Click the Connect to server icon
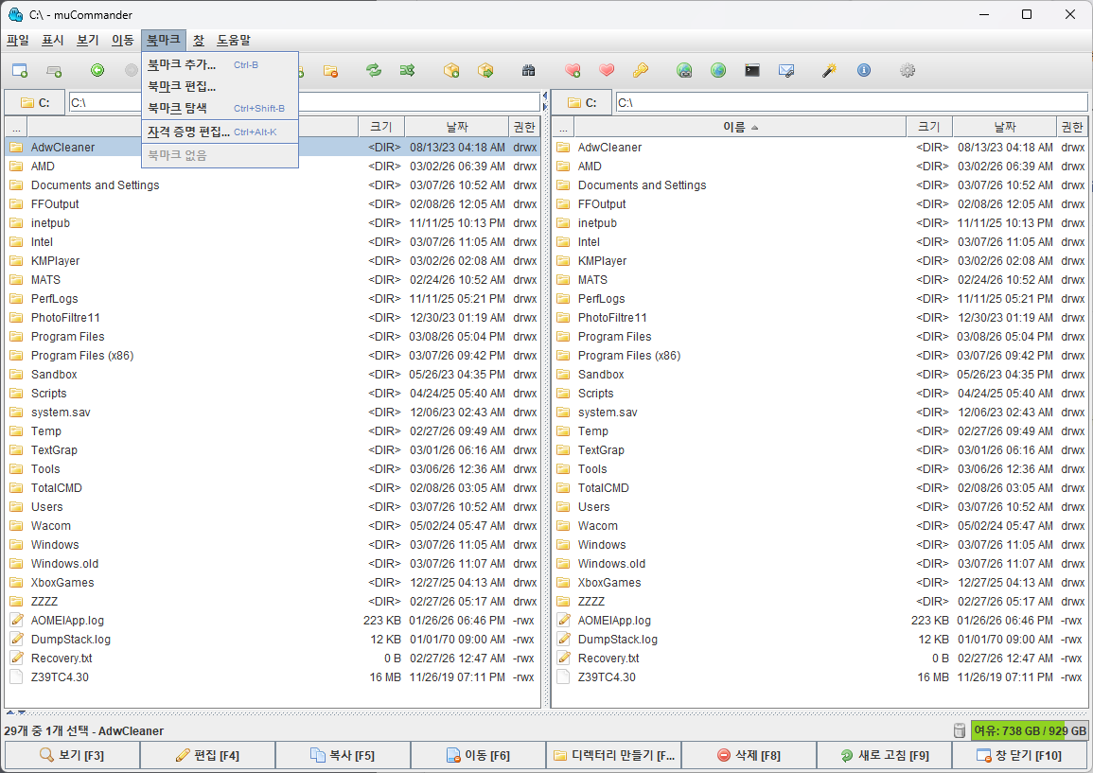This screenshot has width=1093, height=773. 684,70
